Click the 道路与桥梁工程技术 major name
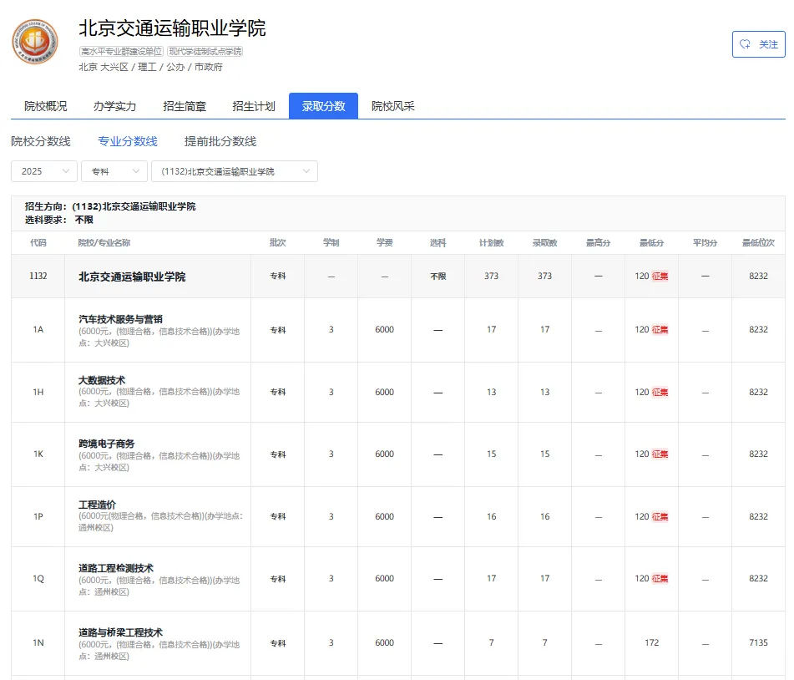This screenshot has height=680, width=794. click(x=120, y=632)
